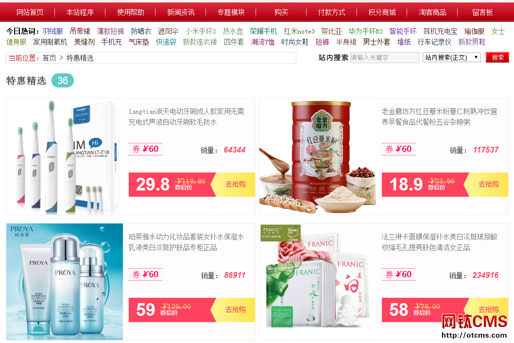Open the 淘客商品 navigation item

click(x=432, y=13)
